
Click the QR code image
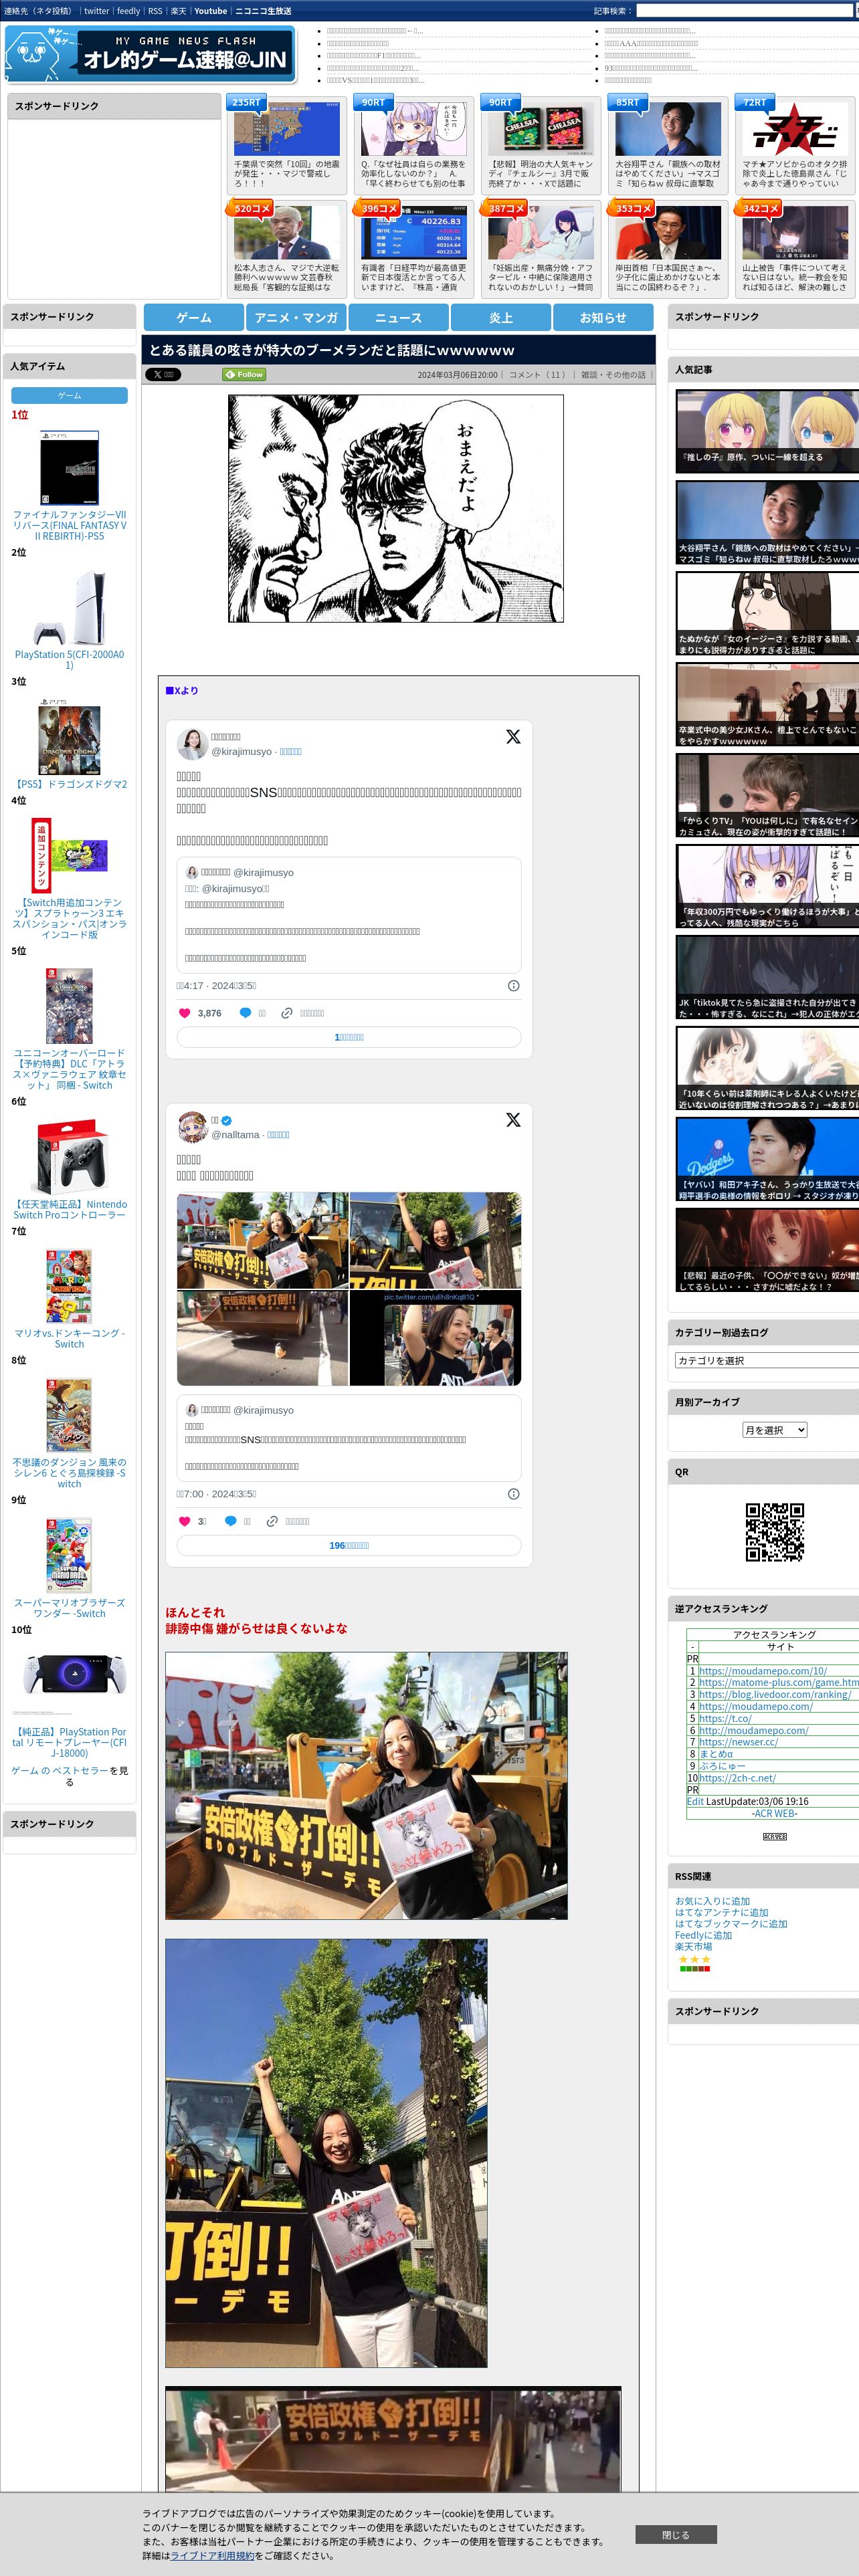pos(775,1531)
